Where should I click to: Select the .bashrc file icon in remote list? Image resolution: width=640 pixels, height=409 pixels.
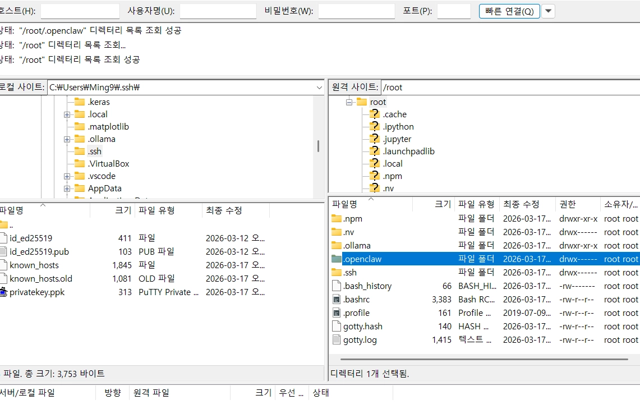337,299
